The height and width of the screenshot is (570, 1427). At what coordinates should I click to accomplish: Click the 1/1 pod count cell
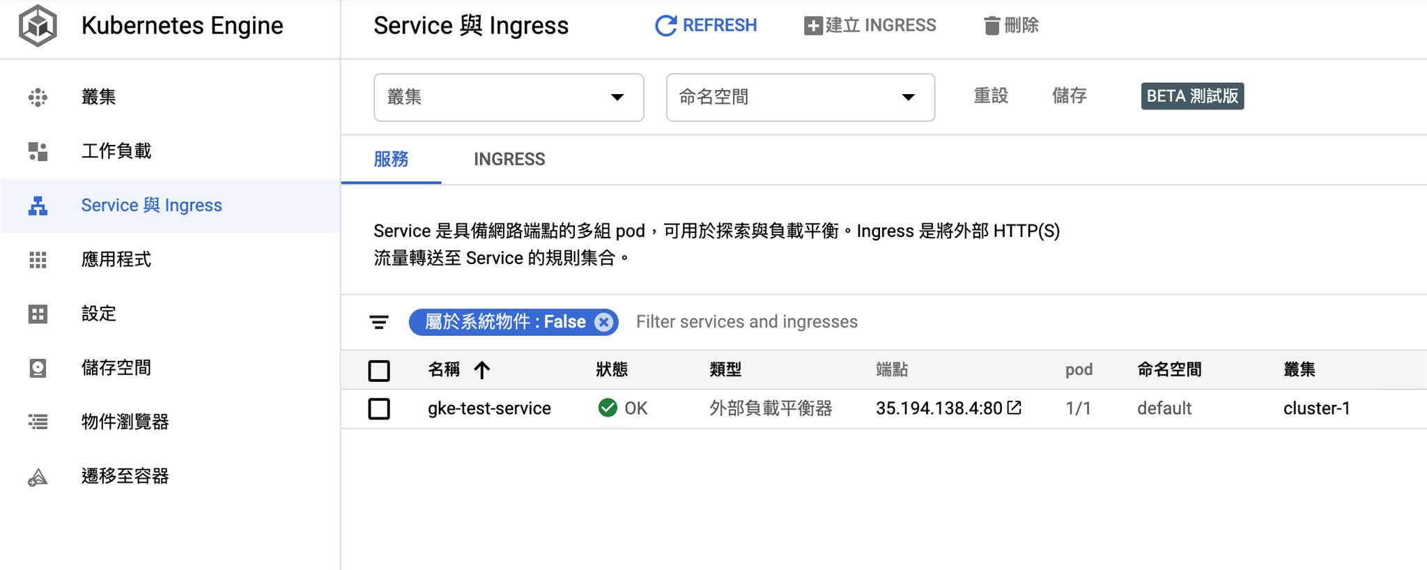click(1078, 408)
